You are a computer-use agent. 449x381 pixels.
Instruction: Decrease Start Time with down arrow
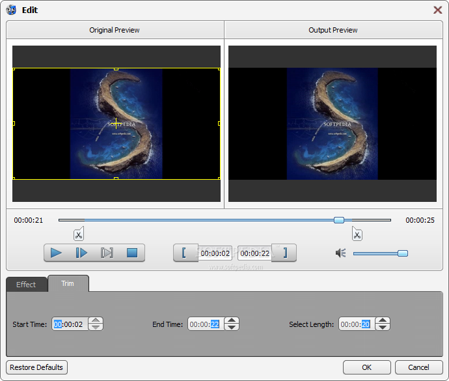[96, 328]
